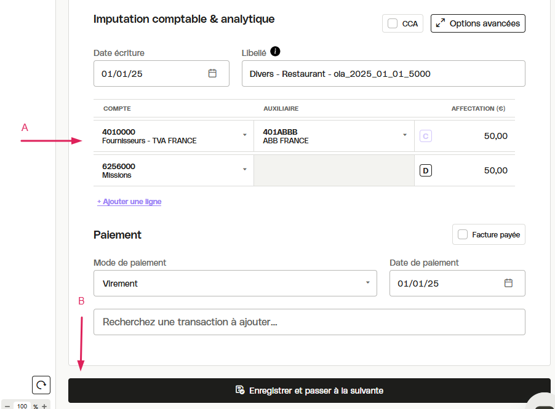Toggle the C credit indicator on first line

(425, 136)
